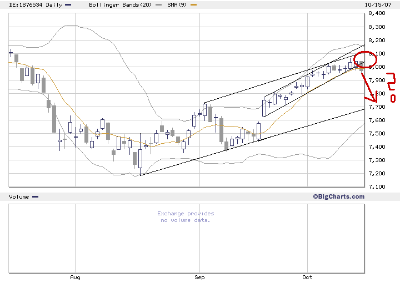400x283 pixels.
Task: Click the orange SMA legend color swatch
Action: pyautogui.click(x=194, y=5)
